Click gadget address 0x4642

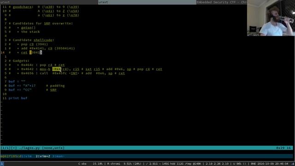[27, 69]
